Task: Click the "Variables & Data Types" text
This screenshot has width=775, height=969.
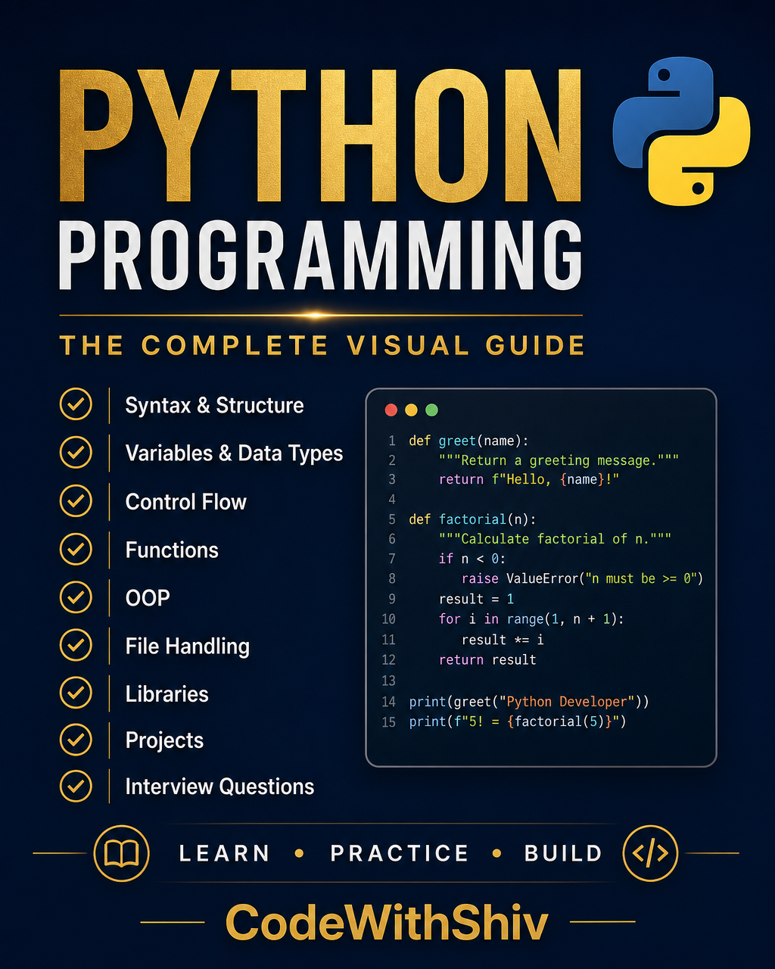Action: [234, 453]
